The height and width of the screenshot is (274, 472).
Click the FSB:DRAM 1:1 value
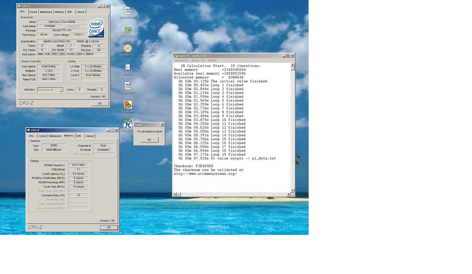pyautogui.click(x=79, y=169)
